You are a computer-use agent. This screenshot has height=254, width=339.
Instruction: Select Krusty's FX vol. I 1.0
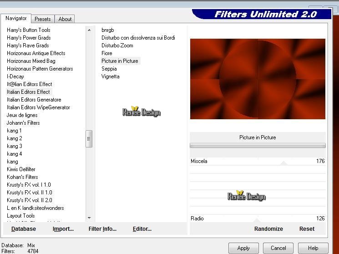click(29, 185)
